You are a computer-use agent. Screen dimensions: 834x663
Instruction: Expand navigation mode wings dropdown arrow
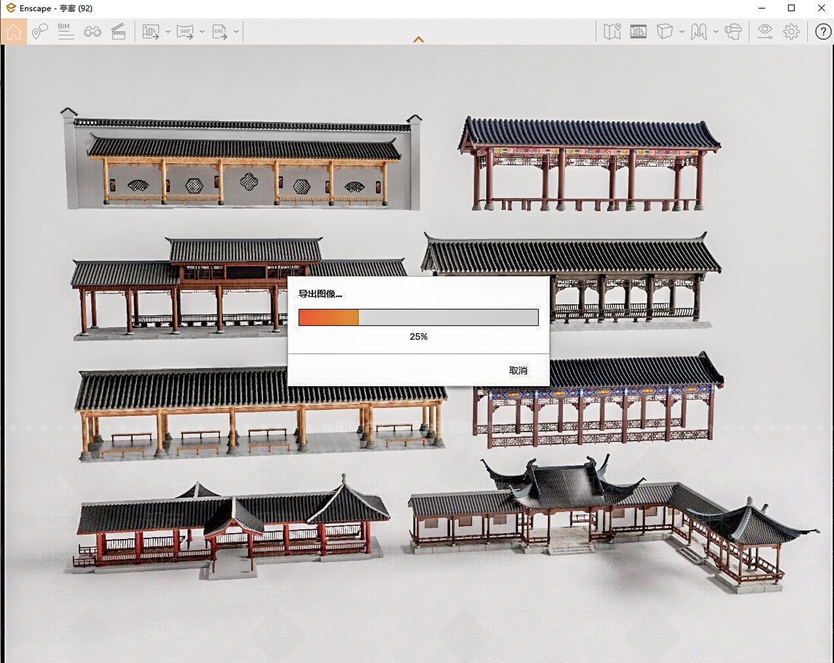716,32
